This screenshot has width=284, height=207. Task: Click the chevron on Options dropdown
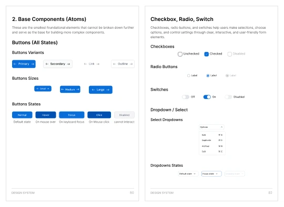click(221, 127)
